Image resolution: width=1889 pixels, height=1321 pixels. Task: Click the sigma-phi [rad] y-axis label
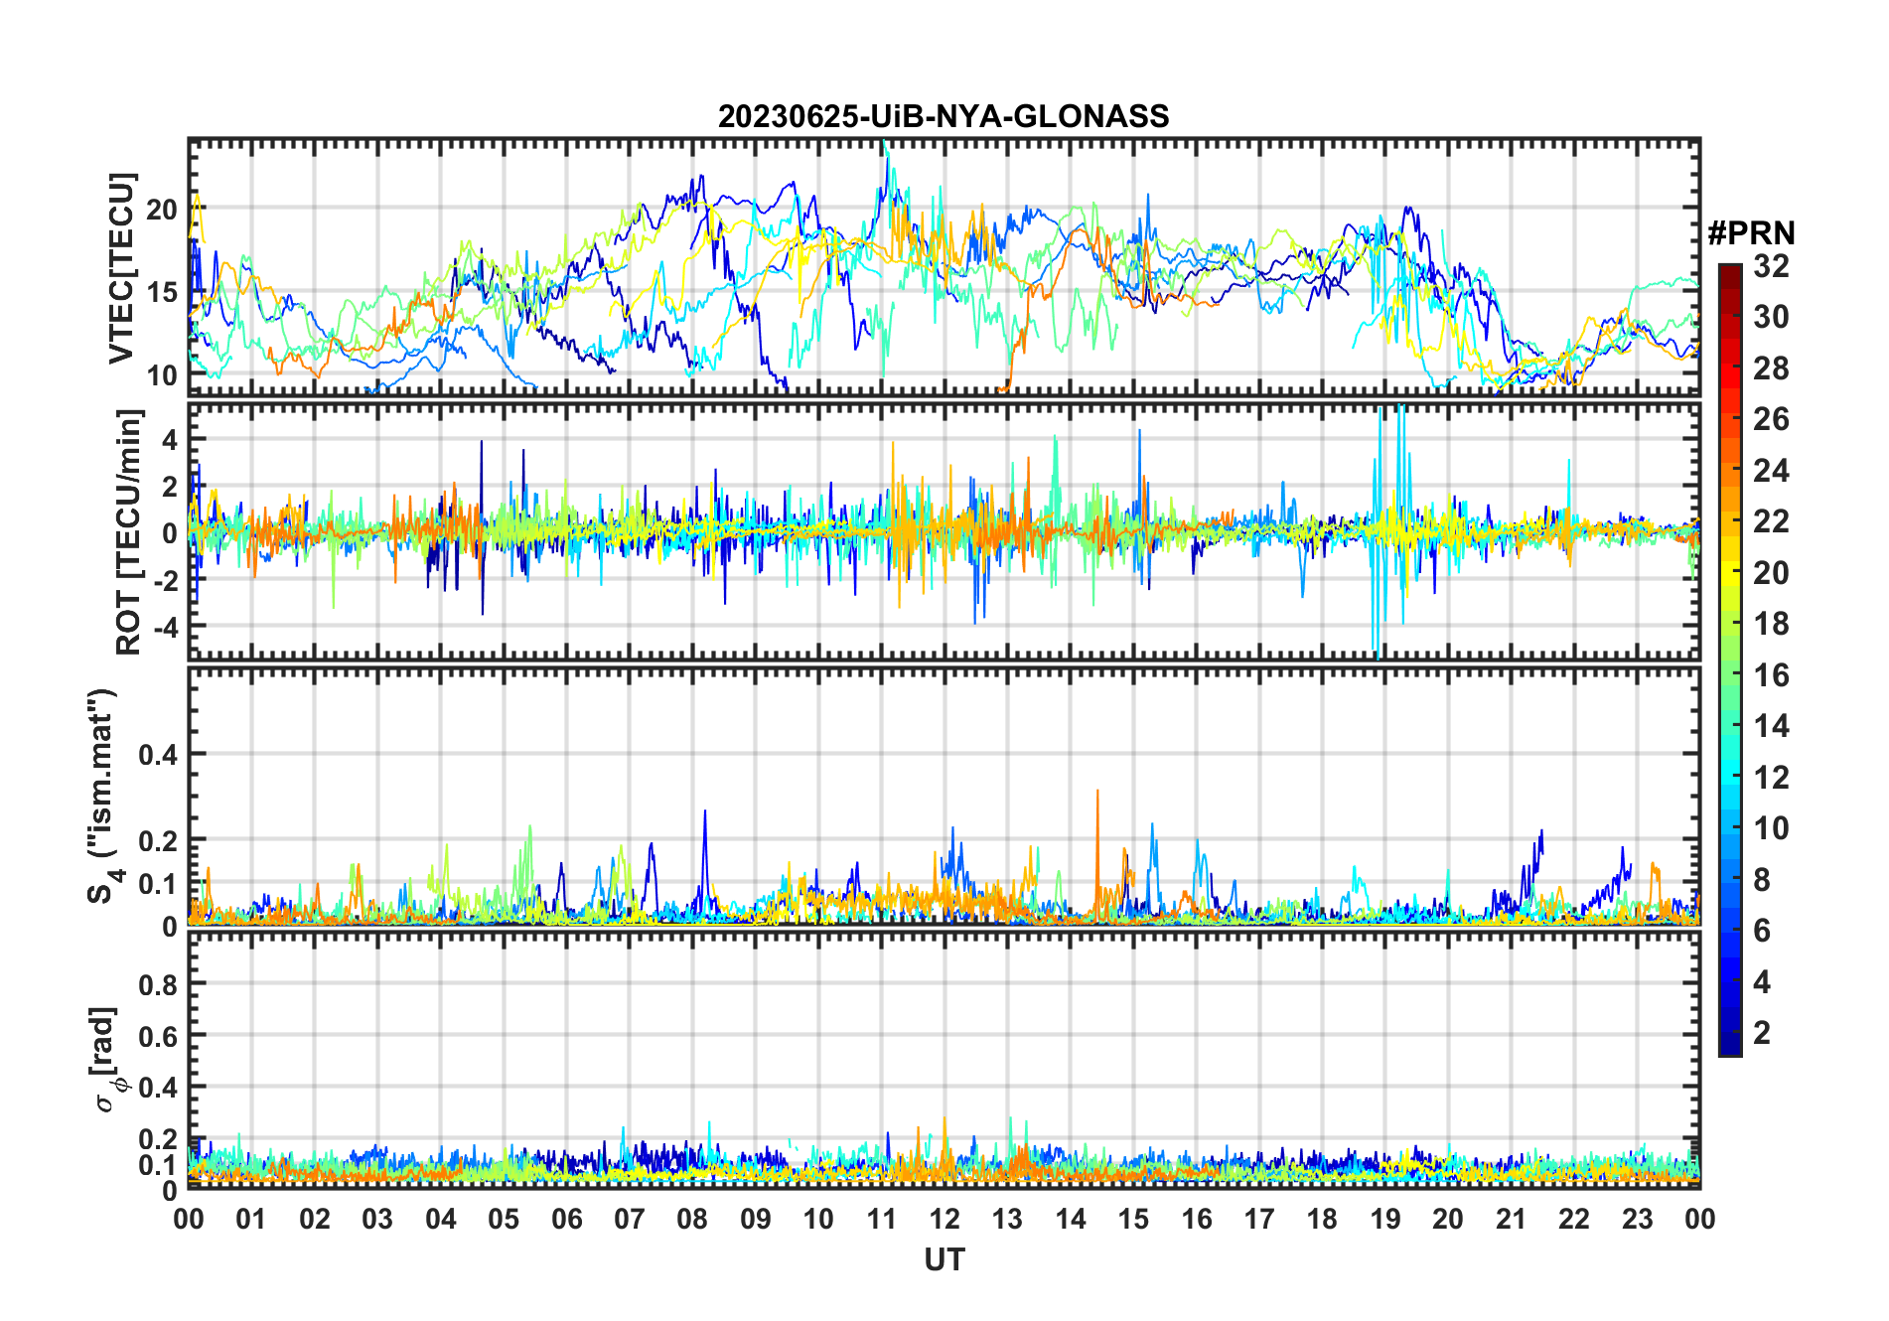[x=107, y=1060]
